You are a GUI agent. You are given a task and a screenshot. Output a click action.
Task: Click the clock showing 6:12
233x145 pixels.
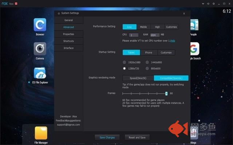227,11
